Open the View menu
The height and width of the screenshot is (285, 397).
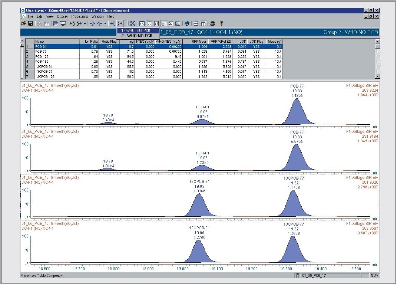click(x=50, y=16)
